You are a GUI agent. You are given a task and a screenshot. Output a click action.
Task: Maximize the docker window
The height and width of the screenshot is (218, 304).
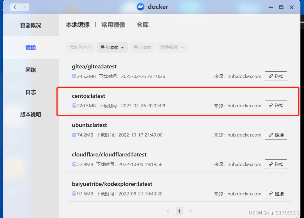pyautogui.click(x=281, y=7)
